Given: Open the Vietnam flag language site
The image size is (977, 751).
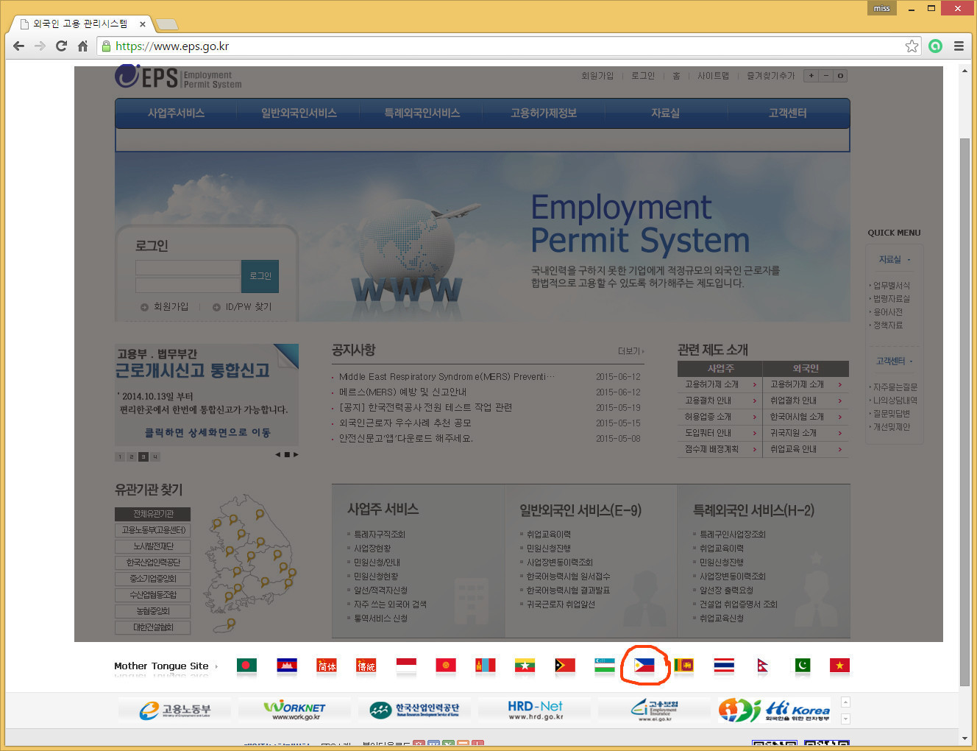Looking at the screenshot, I should [839, 666].
